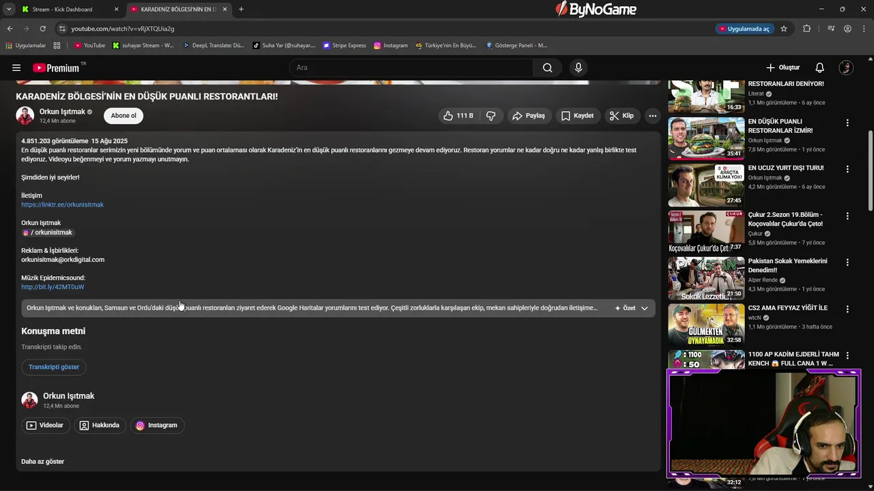The width and height of the screenshot is (874, 491).
Task: Click Uygulamada aç open-in-app button
Action: 744,29
